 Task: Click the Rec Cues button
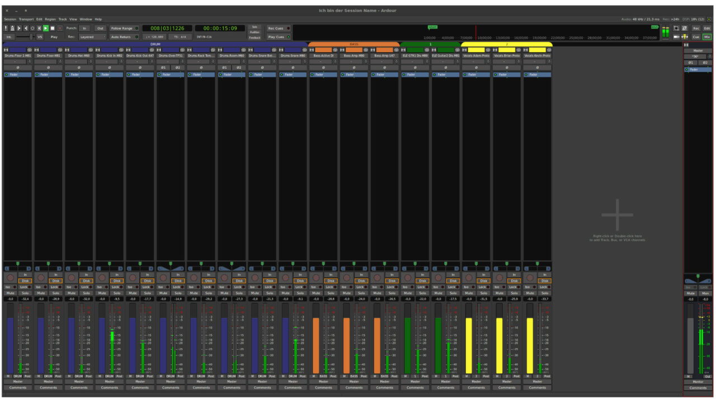pyautogui.click(x=278, y=27)
